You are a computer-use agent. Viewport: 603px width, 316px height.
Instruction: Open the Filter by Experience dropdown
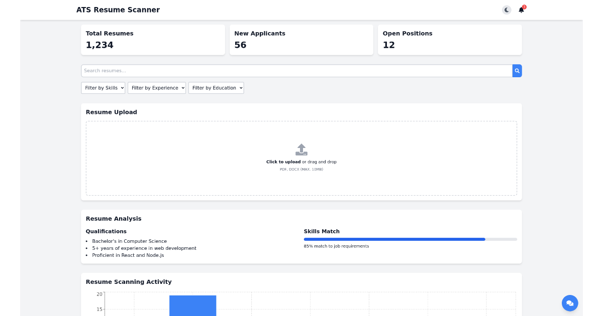157,88
